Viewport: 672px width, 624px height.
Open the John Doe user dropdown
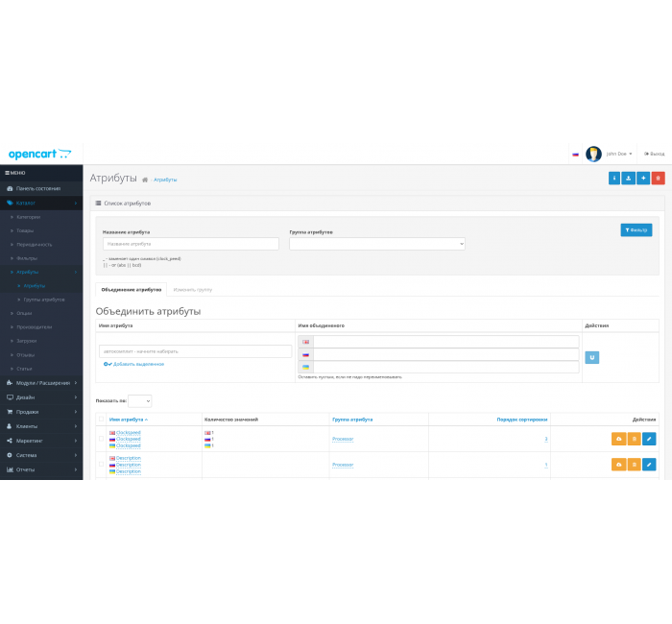pyautogui.click(x=619, y=154)
